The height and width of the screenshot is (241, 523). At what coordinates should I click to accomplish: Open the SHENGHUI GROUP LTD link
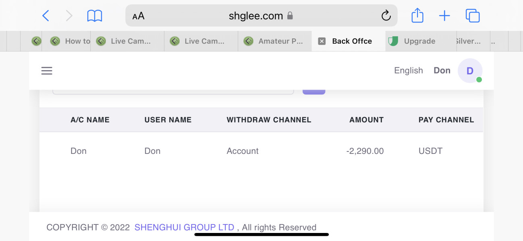point(184,227)
